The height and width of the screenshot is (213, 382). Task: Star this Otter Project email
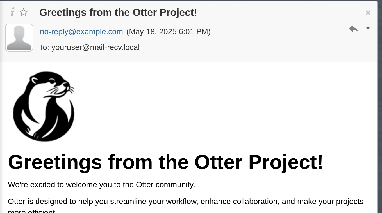pos(24,12)
